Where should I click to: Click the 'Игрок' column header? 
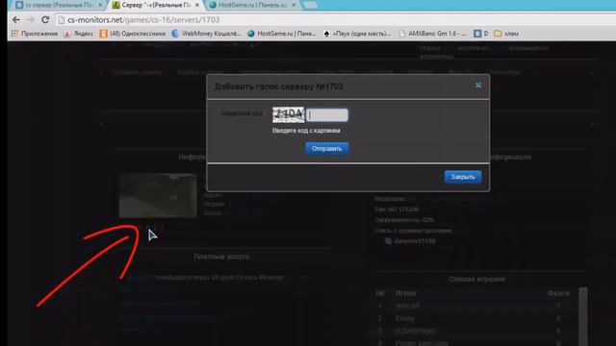(x=405, y=293)
